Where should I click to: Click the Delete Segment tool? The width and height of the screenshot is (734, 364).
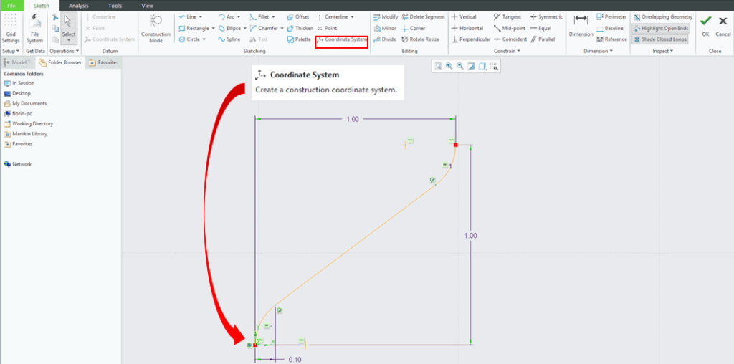pos(423,16)
